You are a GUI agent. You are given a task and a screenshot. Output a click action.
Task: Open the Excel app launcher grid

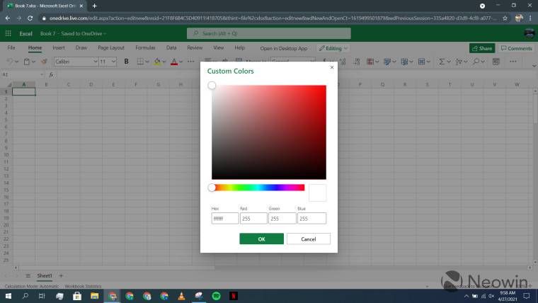pos(8,33)
